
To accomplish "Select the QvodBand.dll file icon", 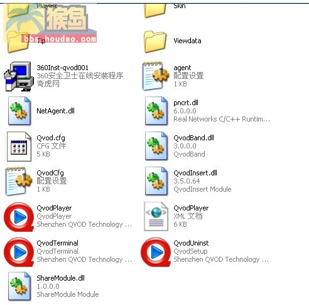I will coord(156,146).
